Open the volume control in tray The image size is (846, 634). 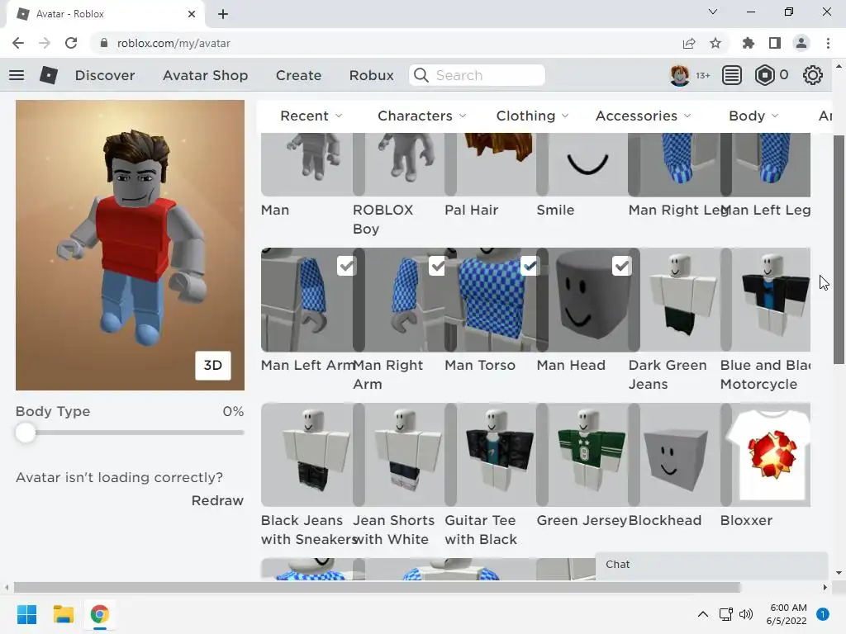pyautogui.click(x=746, y=614)
